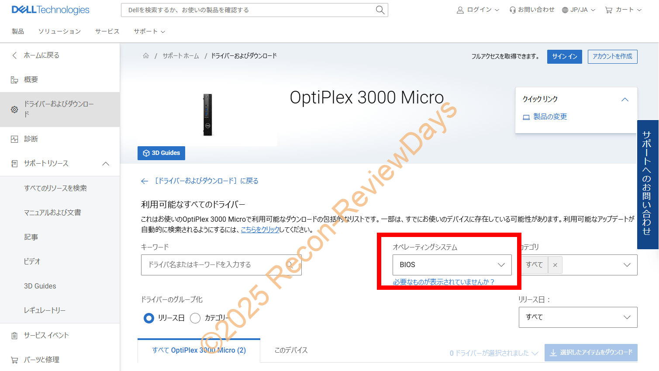Select the カテゴリー radio button
The height and width of the screenshot is (371, 659).
pos(195,318)
